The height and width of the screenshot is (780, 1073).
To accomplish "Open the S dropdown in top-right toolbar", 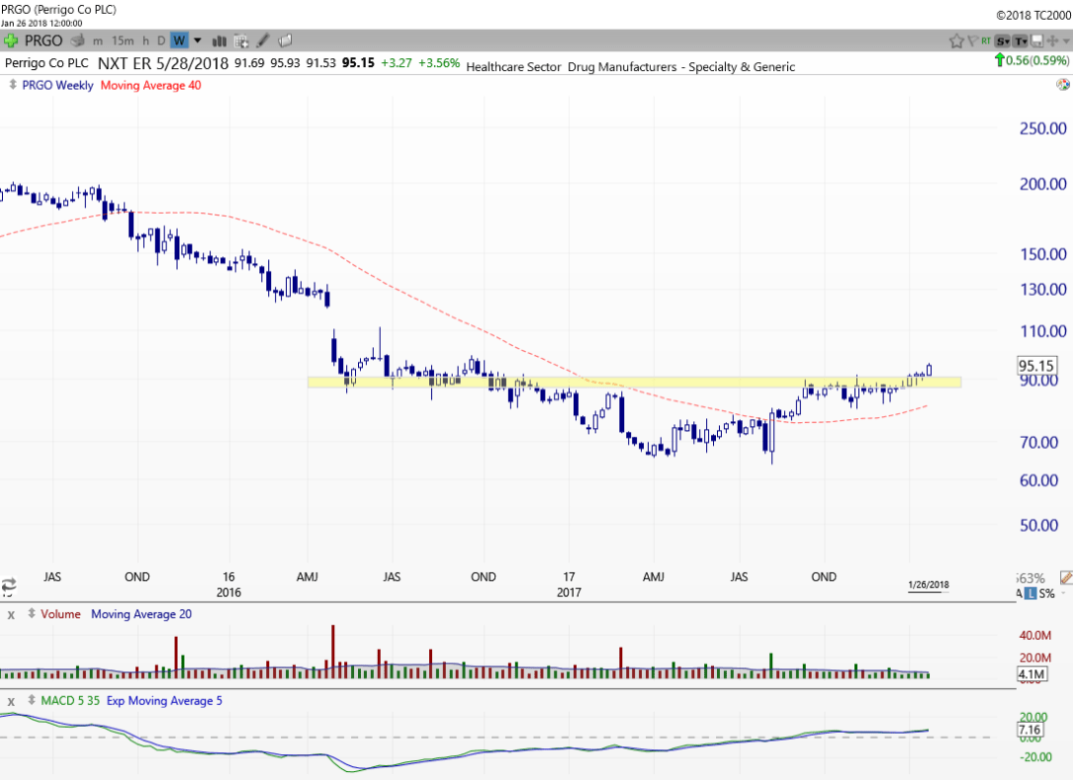I will [x=1003, y=41].
